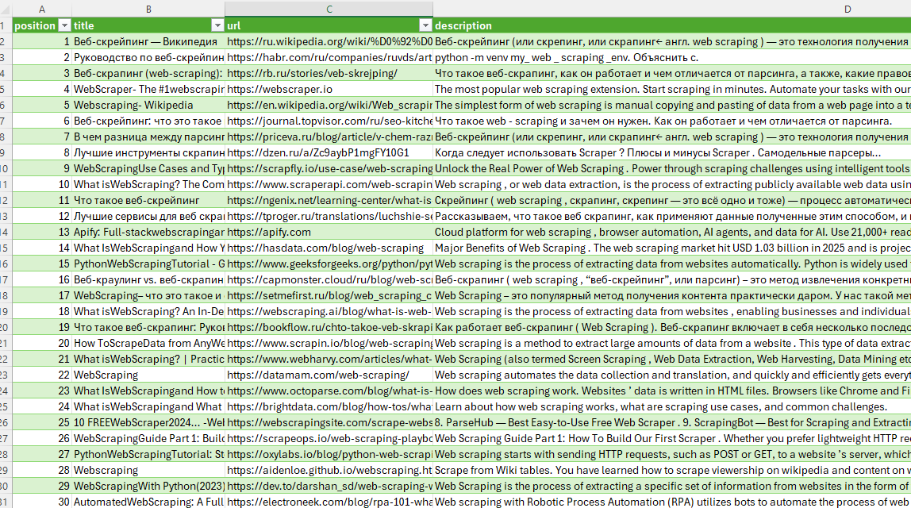Click the hasdata.com URL cell
The width and height of the screenshot is (911, 508).
point(329,248)
